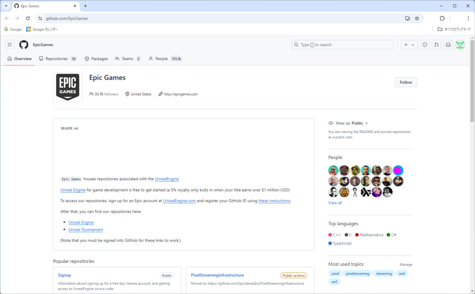
Task: Click the first People avatar in the sidebar
Action: [x=333, y=171]
